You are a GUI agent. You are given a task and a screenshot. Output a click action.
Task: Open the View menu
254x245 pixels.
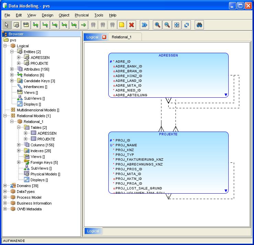32,15
